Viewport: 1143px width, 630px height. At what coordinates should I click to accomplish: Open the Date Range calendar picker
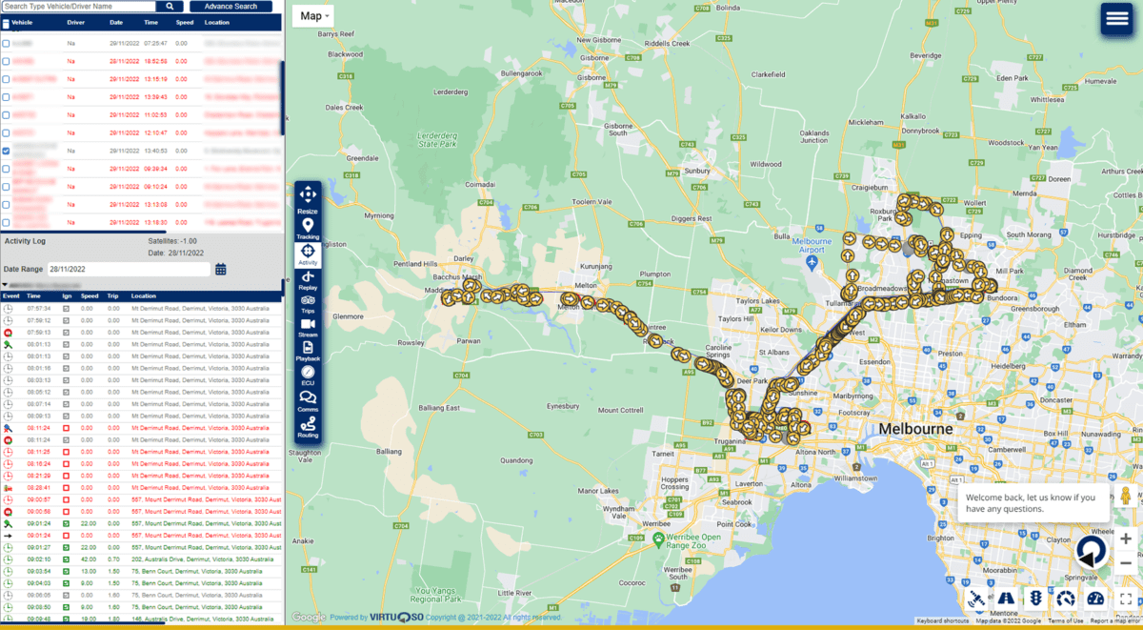[x=223, y=270]
